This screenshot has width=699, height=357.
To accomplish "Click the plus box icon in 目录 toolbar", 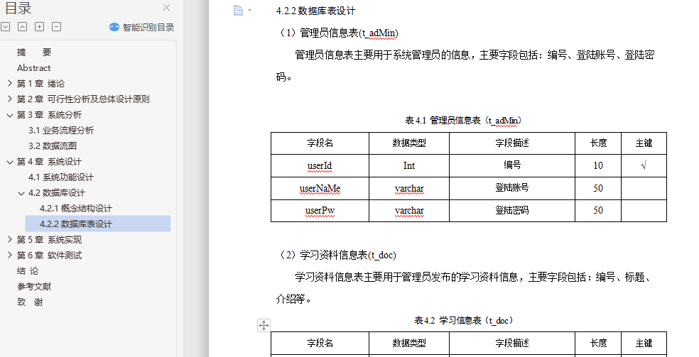I will tap(40, 27).
